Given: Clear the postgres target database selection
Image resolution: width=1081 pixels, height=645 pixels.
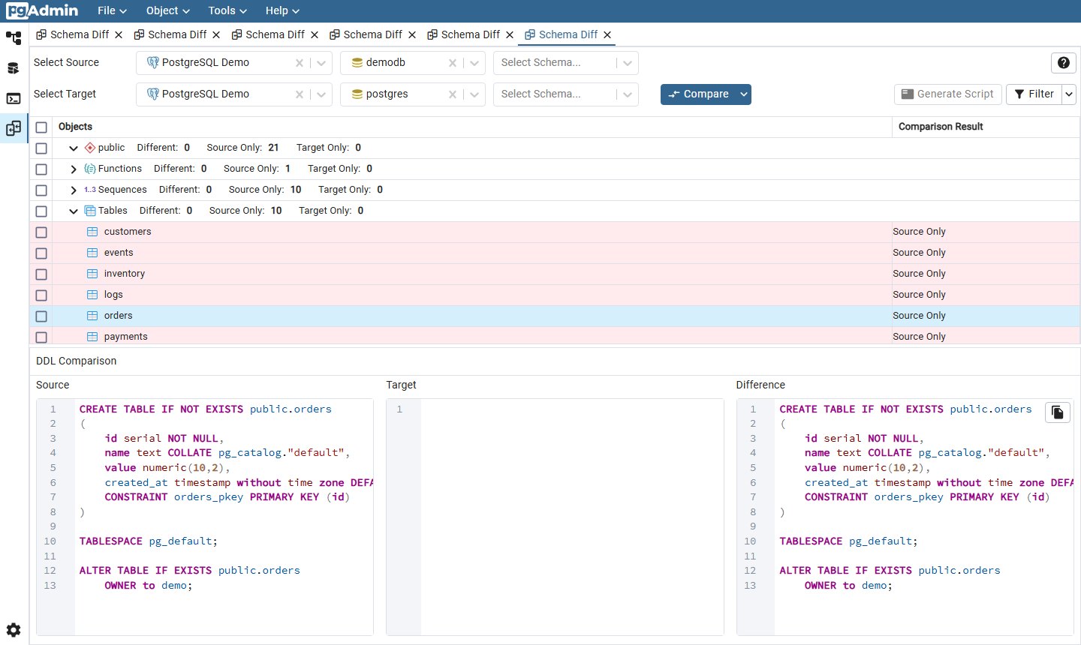Looking at the screenshot, I should pos(453,94).
